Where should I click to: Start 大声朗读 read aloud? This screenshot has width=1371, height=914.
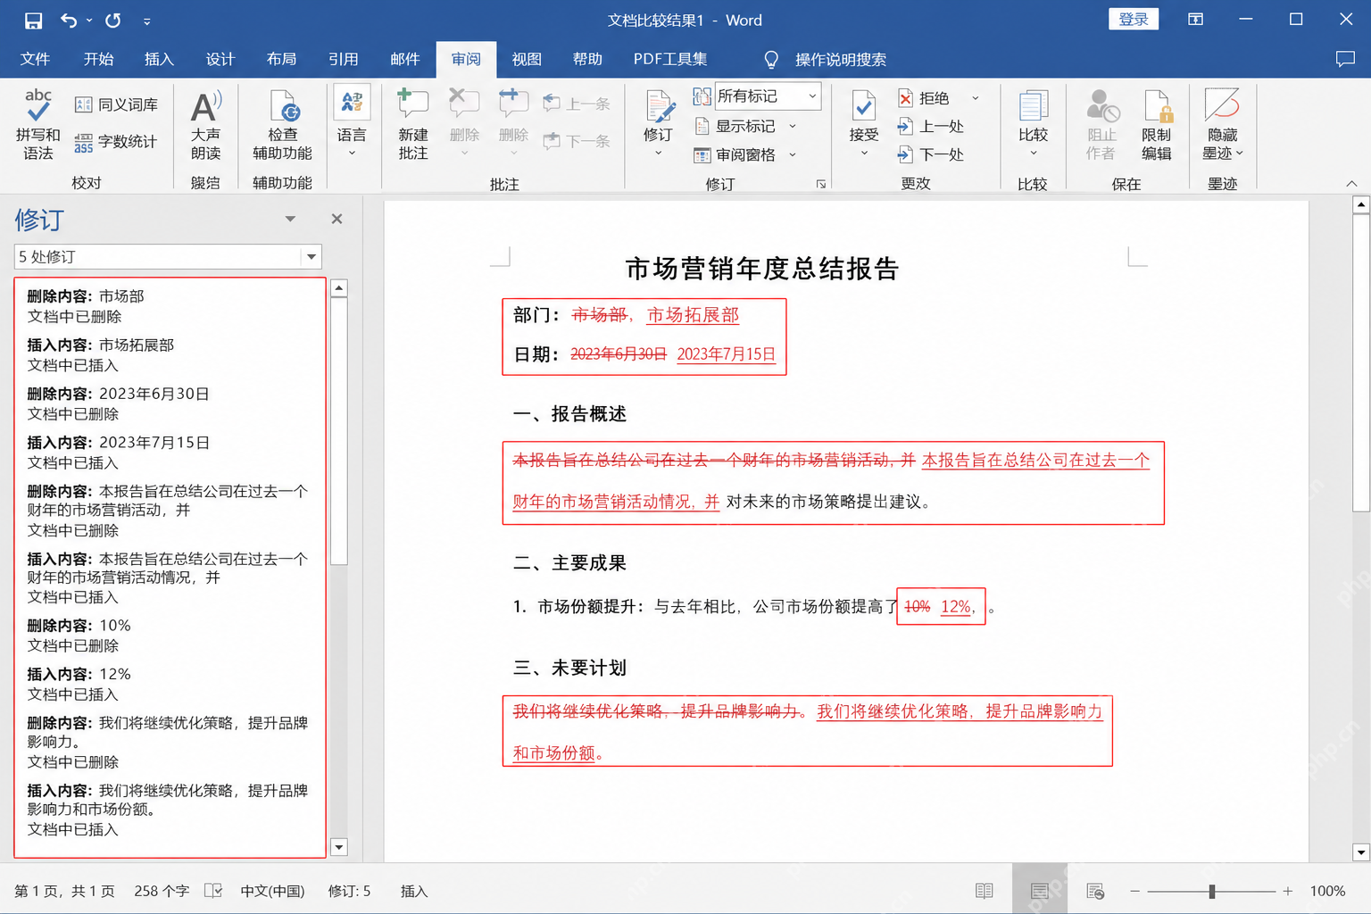205,125
